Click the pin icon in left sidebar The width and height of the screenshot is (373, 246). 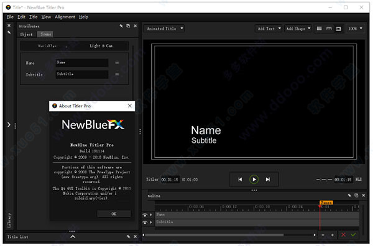click(x=9, y=32)
